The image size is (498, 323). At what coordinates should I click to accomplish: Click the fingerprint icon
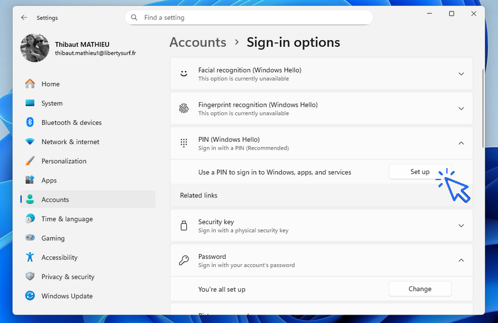tap(184, 109)
